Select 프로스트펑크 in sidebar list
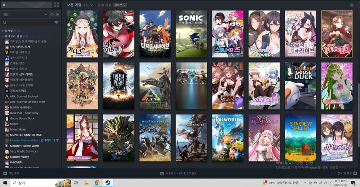The width and height of the screenshot is (360, 187). pyautogui.click(x=18, y=91)
